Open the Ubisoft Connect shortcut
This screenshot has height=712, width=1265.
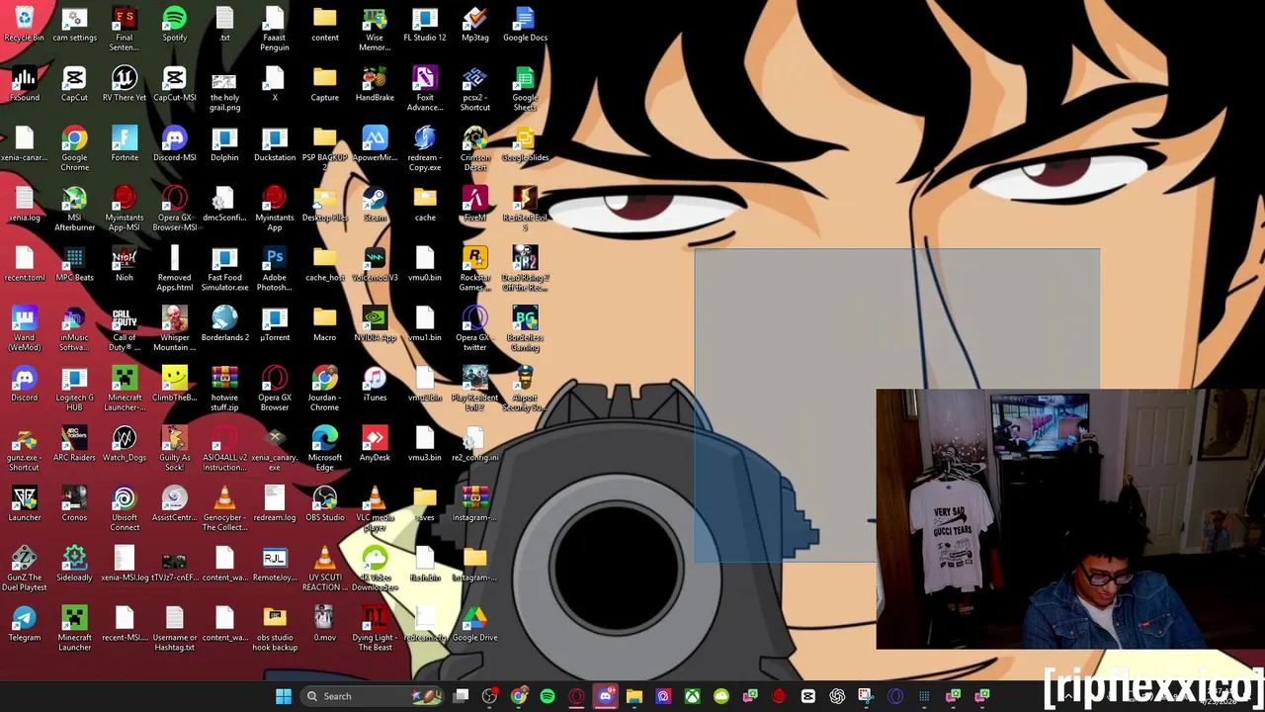[x=125, y=509]
